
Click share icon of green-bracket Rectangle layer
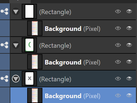(x=4, y=45)
